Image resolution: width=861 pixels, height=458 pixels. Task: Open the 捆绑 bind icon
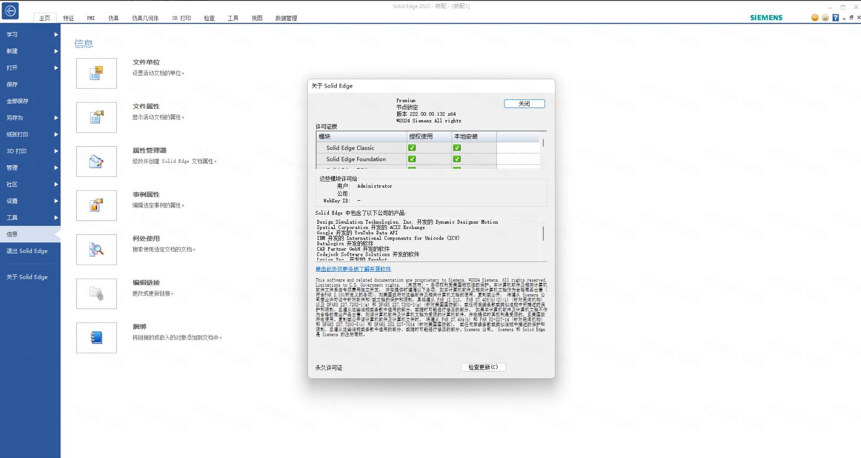(x=96, y=337)
